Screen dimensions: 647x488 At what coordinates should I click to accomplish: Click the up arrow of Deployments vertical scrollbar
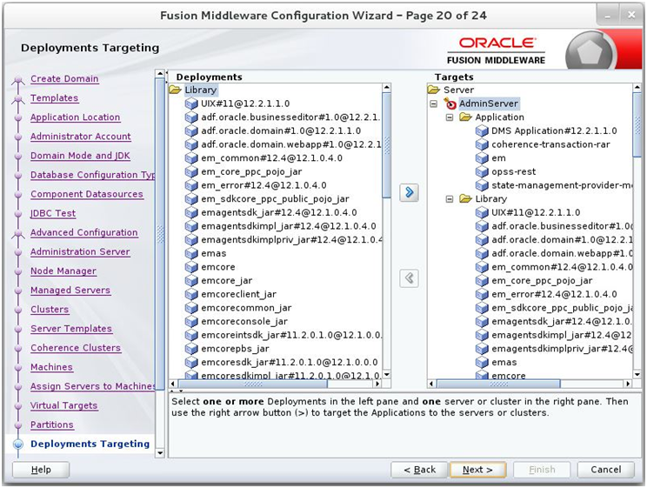coord(387,87)
